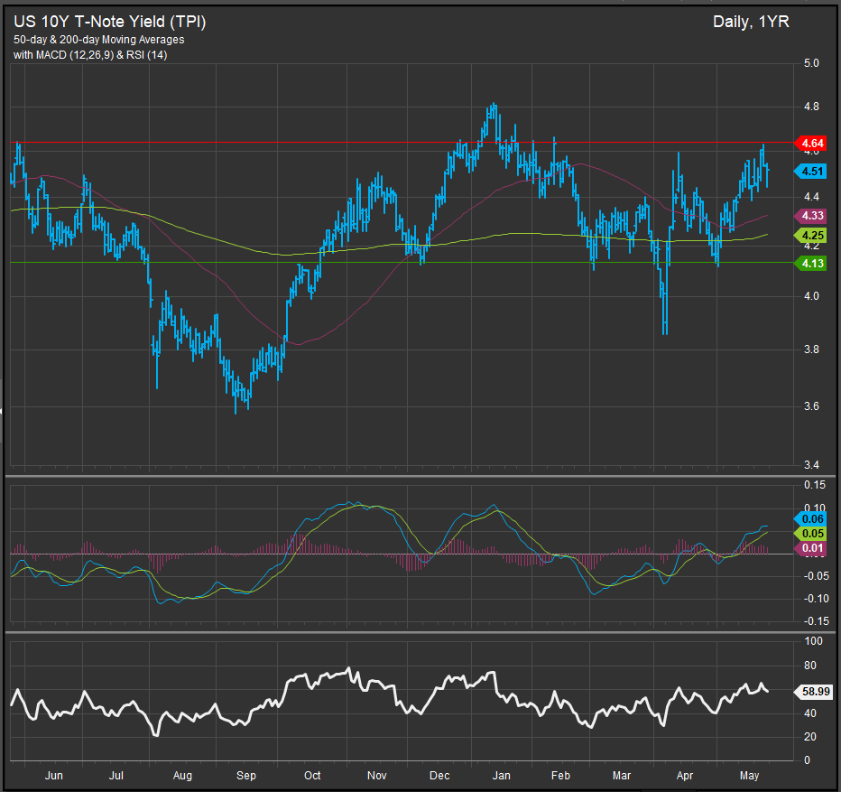
Task: Click the green 0.05 MACD signal tag
Action: 812,534
